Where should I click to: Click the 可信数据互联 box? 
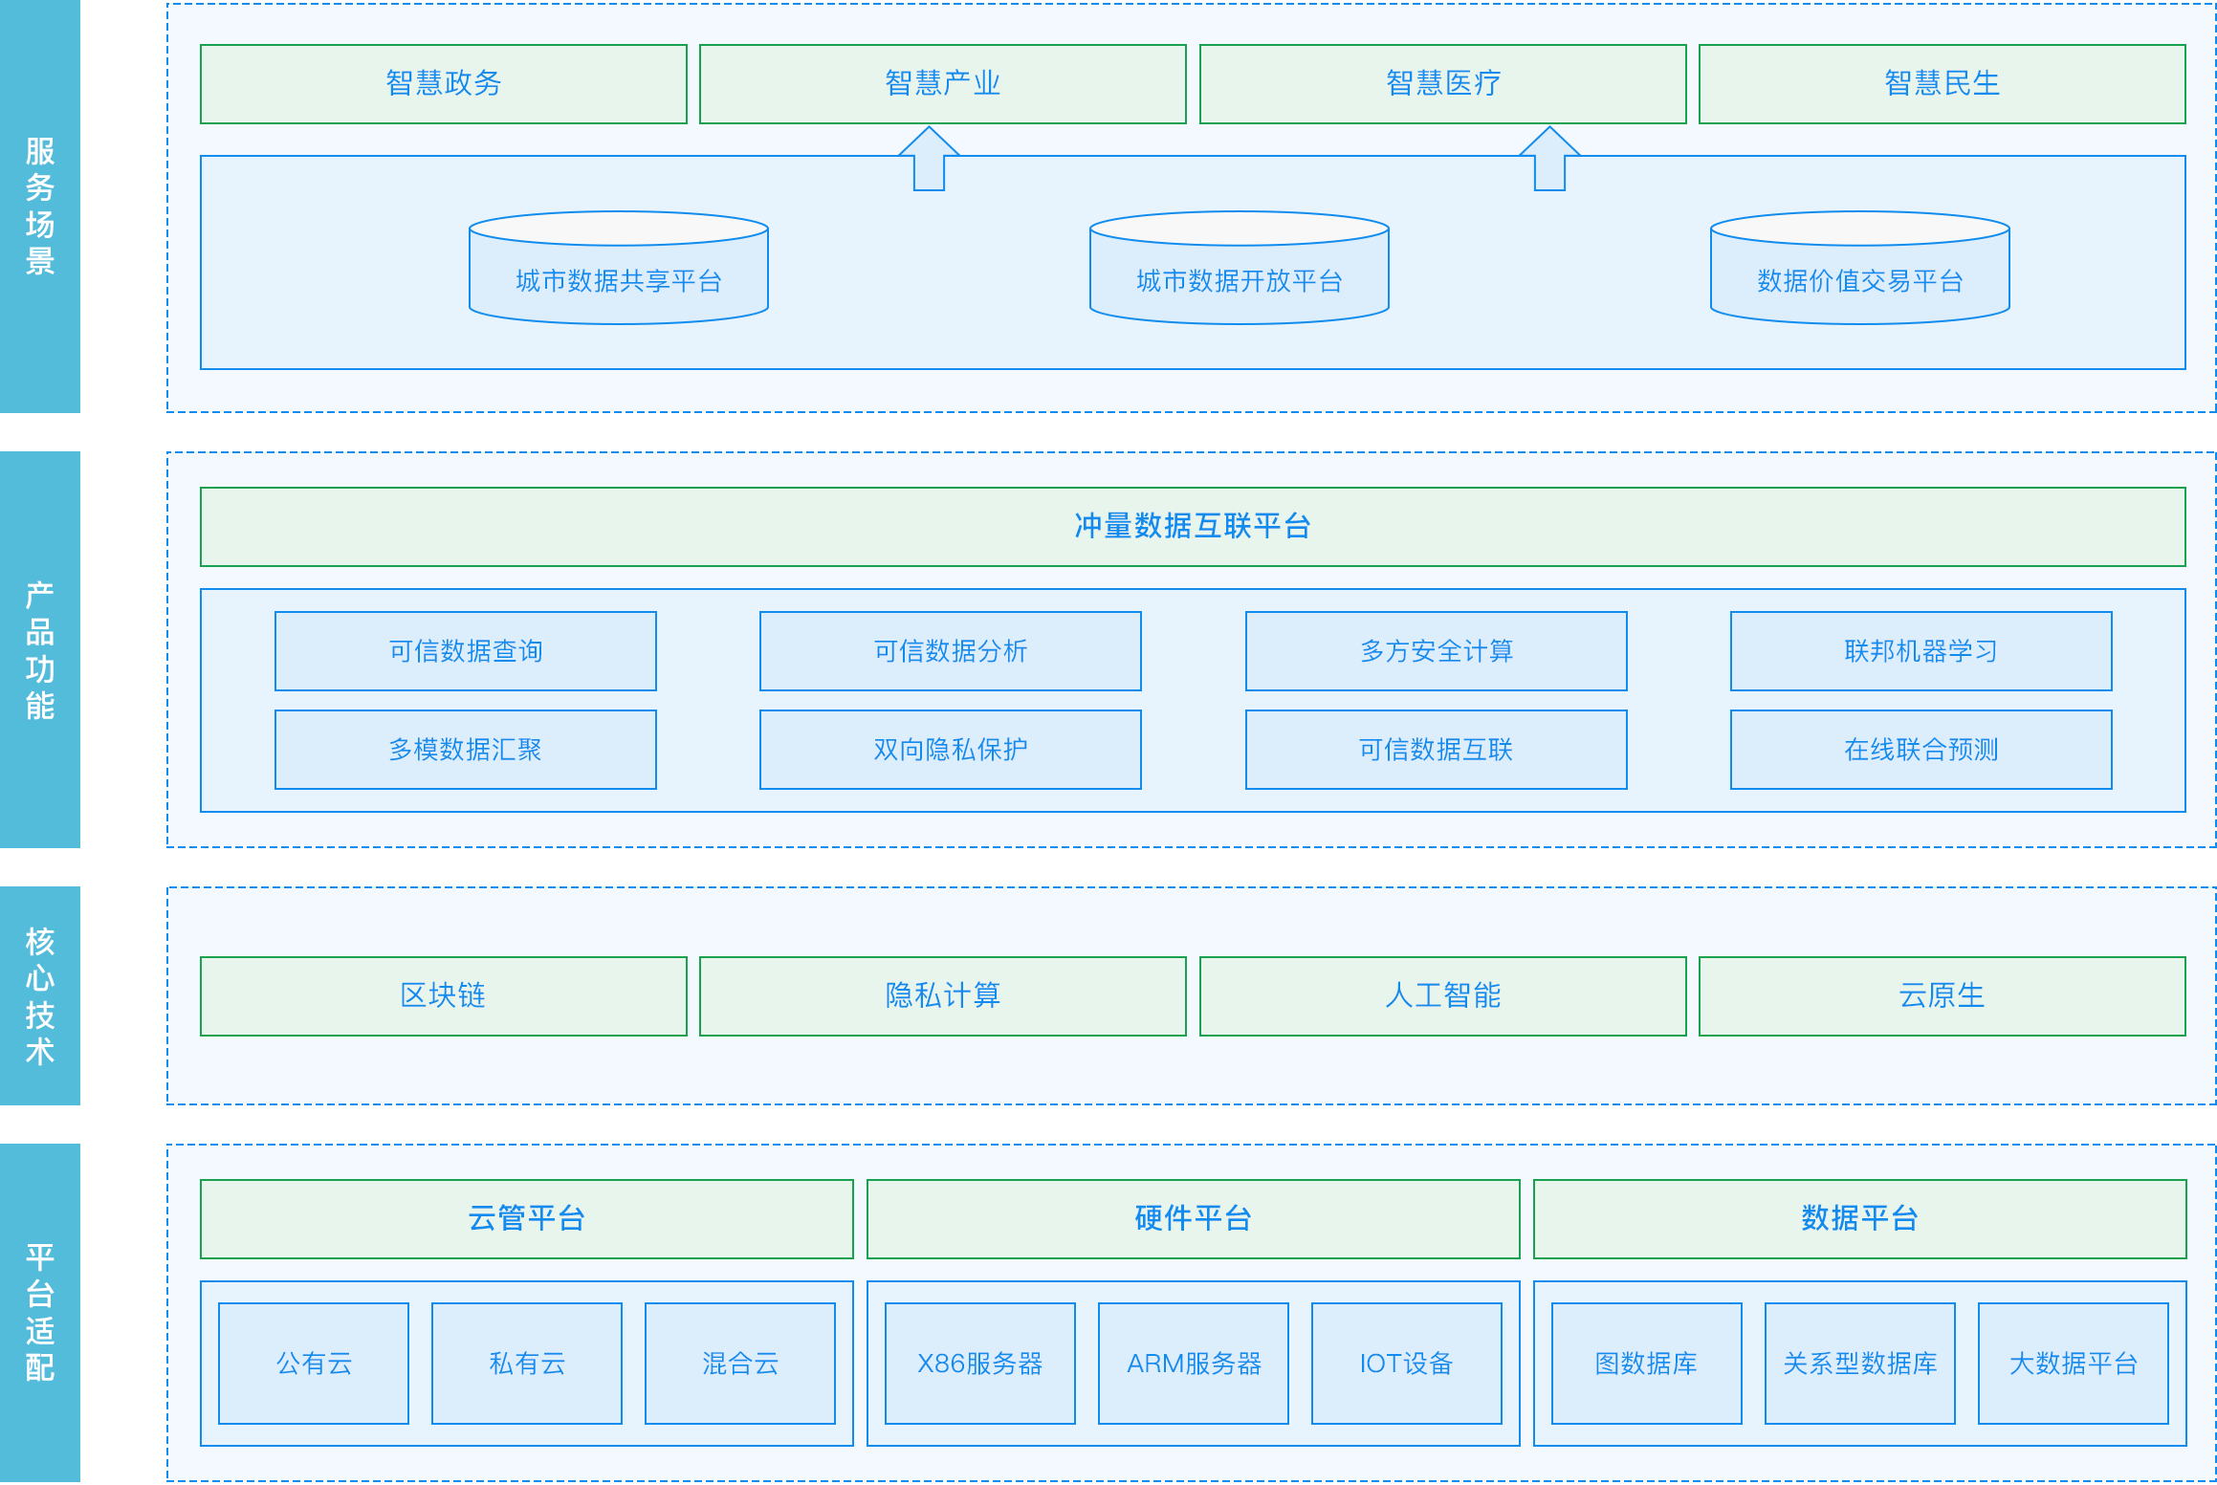tap(1436, 750)
